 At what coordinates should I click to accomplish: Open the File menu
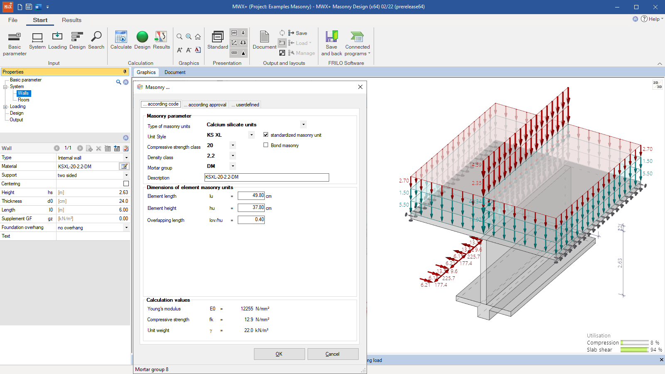[x=13, y=20]
